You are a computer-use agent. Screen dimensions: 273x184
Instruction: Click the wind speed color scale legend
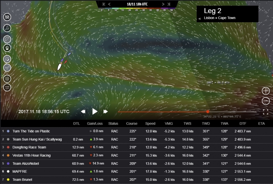point(137,9)
